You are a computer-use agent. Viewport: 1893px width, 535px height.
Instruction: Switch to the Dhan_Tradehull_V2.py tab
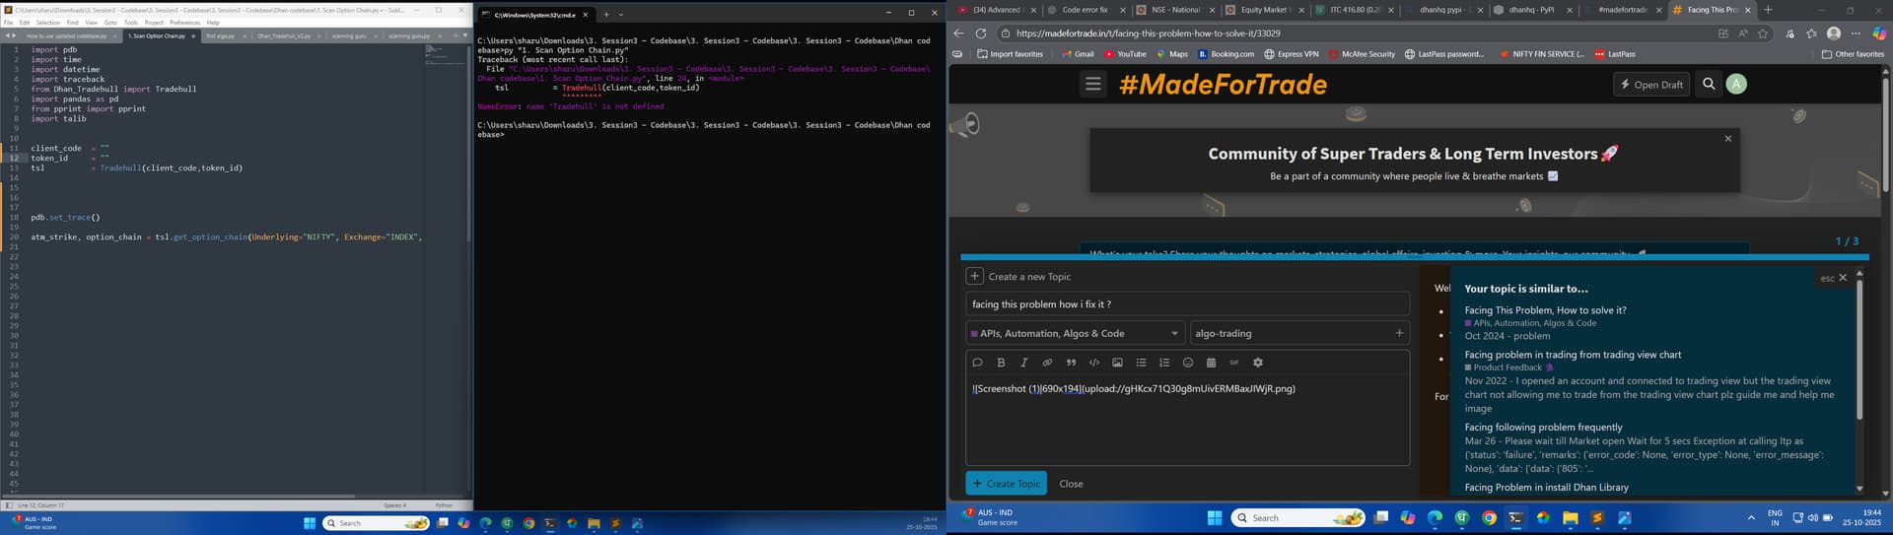(x=284, y=36)
